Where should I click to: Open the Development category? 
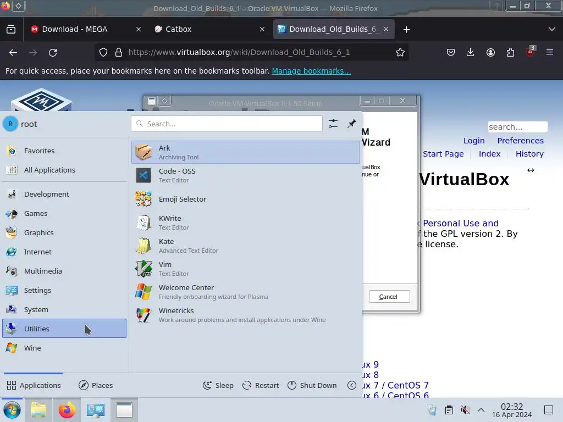(x=64, y=194)
